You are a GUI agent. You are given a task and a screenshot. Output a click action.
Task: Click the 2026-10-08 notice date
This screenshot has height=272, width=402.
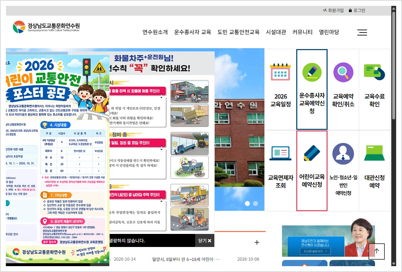pyautogui.click(x=248, y=259)
